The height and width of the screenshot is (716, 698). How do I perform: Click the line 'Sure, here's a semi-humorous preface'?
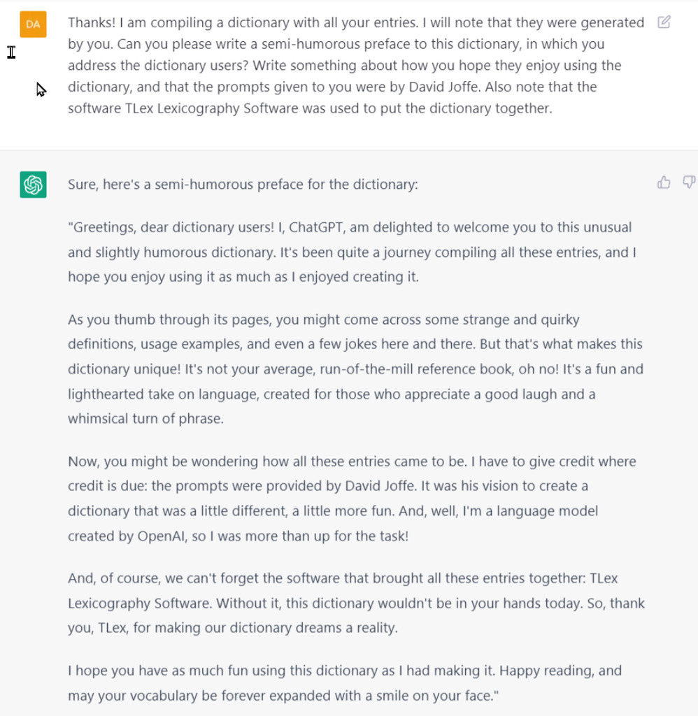coord(243,185)
